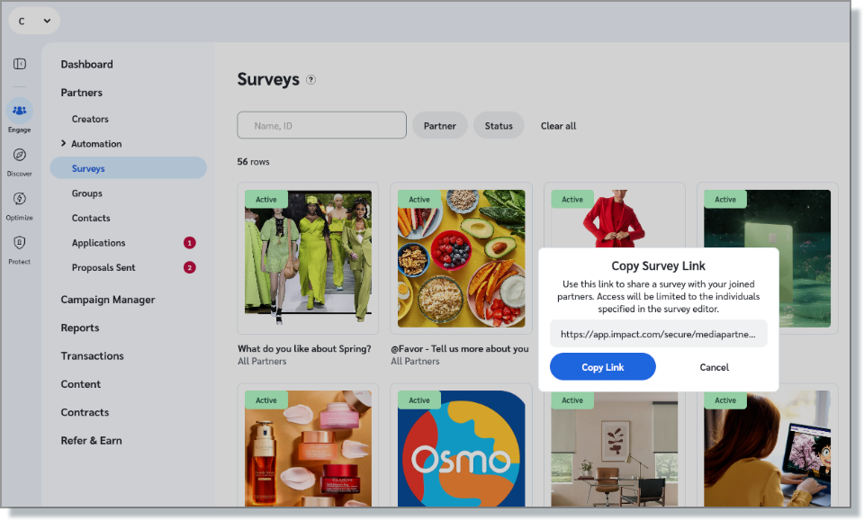Open Groups in the sidebar
Viewport: 864px width, 521px height.
tap(87, 193)
